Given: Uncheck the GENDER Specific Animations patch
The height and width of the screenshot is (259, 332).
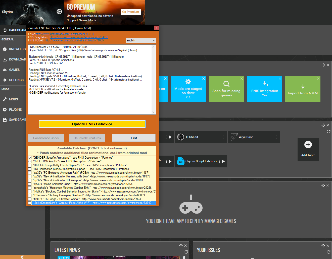Looking at the screenshot, I should [30, 158].
